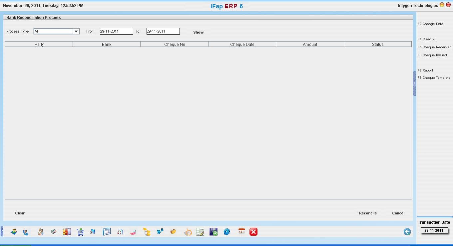Click the paper documents icon in the toolbar
453x246 pixels.
tap(120, 232)
